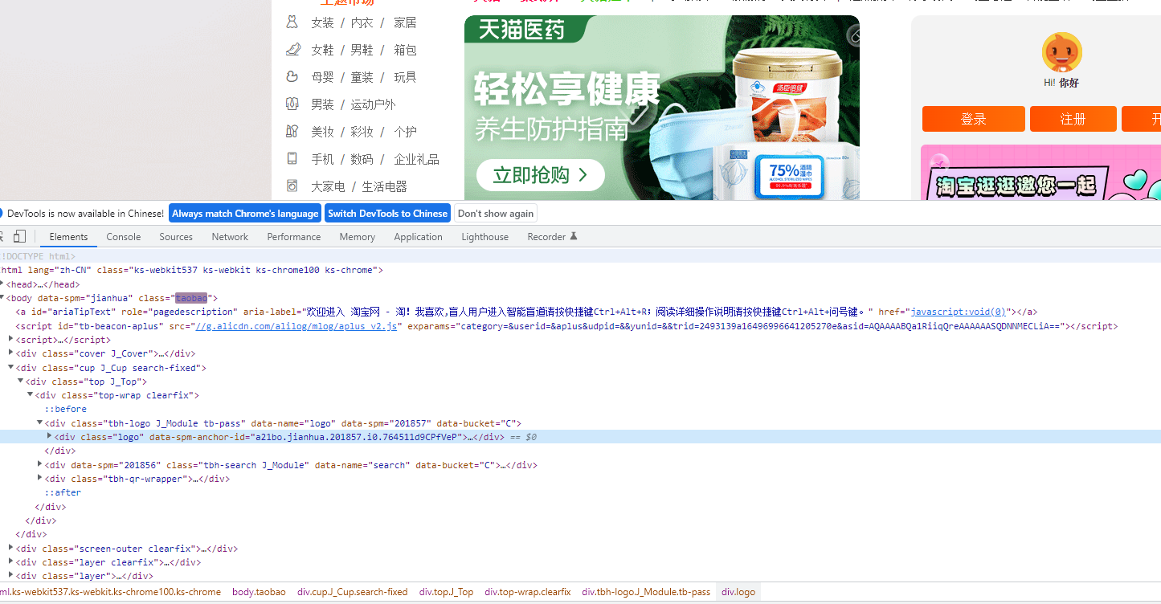Select div.tbh-logoJ_Module.tb-pass in the breadcrumb bar

click(647, 592)
